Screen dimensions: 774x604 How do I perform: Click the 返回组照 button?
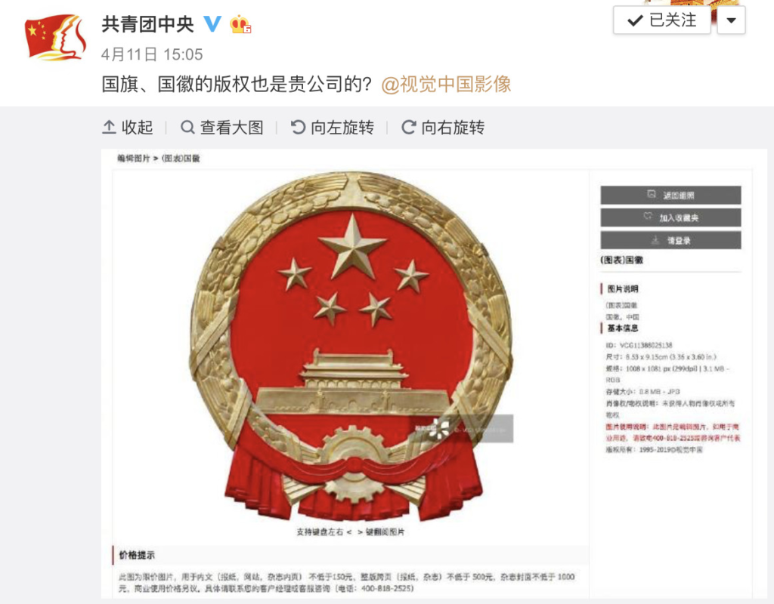[x=671, y=196]
